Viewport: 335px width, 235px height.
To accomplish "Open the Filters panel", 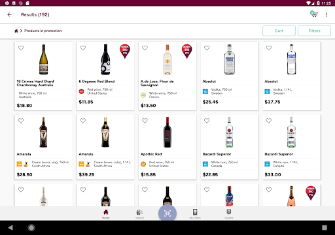I will click(314, 31).
